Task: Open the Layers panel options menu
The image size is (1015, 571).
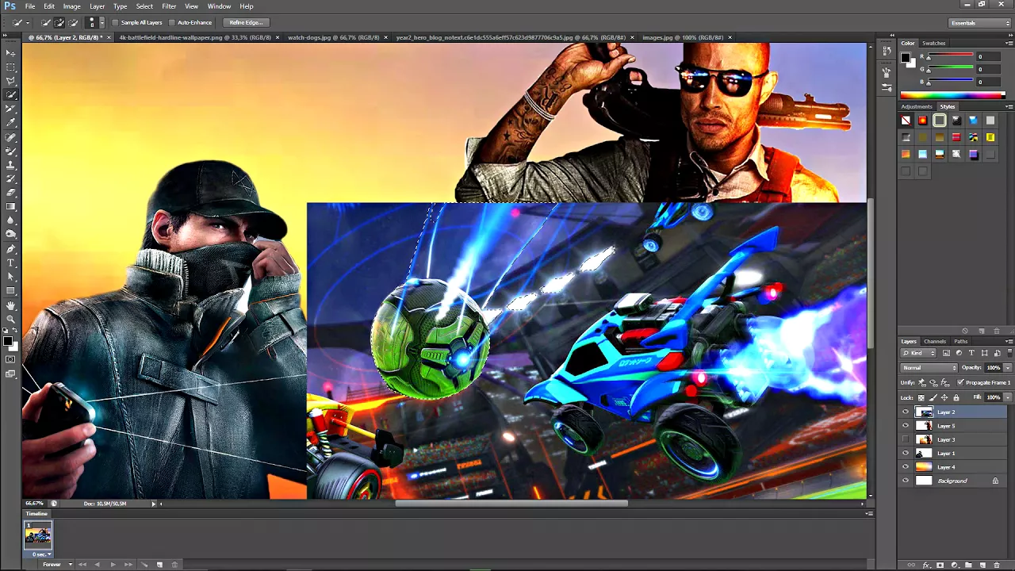Action: [1009, 342]
